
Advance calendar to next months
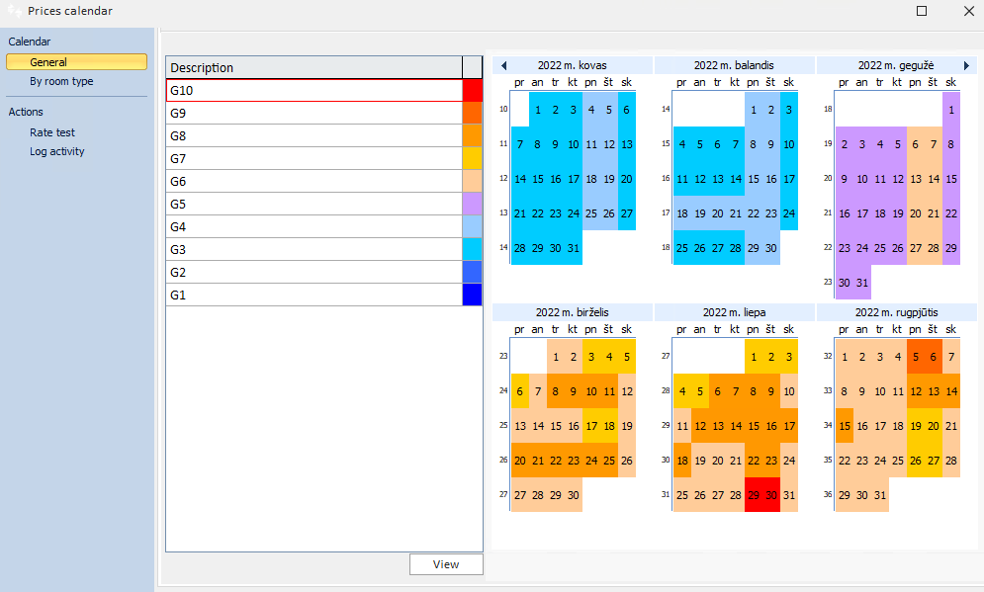coord(966,65)
